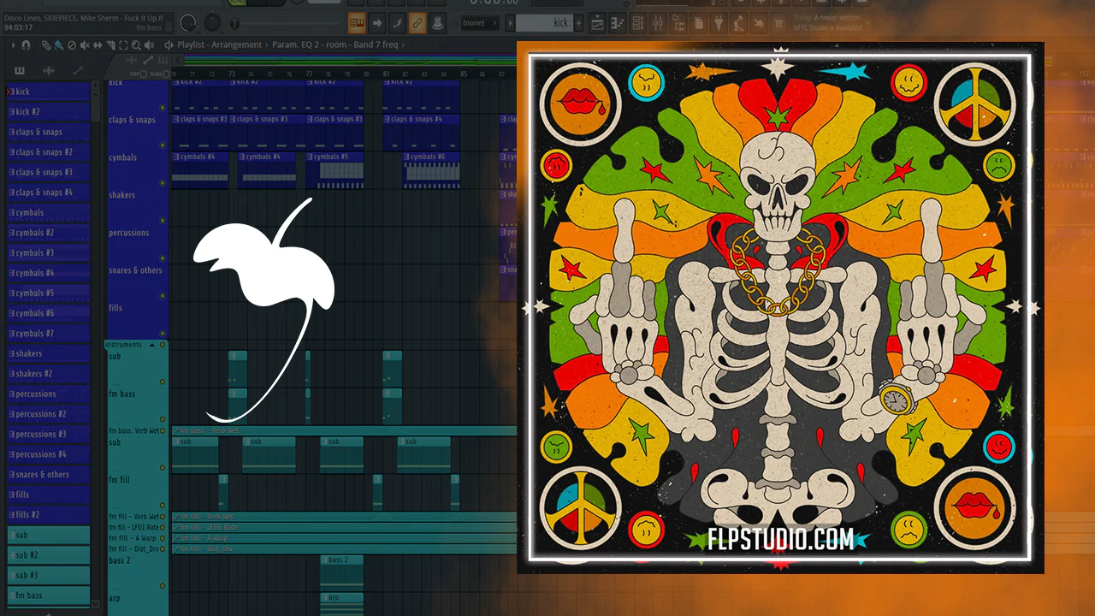The height and width of the screenshot is (616, 1095).
Task: Select the Delete tool in playlist toolbar
Action: pos(71,44)
